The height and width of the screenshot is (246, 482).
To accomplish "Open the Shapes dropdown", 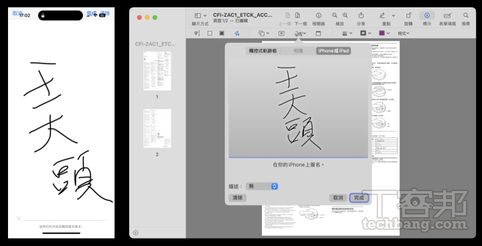I will coord(264,34).
